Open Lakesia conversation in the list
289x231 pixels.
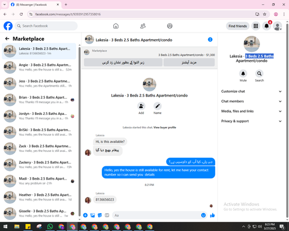[x=39, y=51]
